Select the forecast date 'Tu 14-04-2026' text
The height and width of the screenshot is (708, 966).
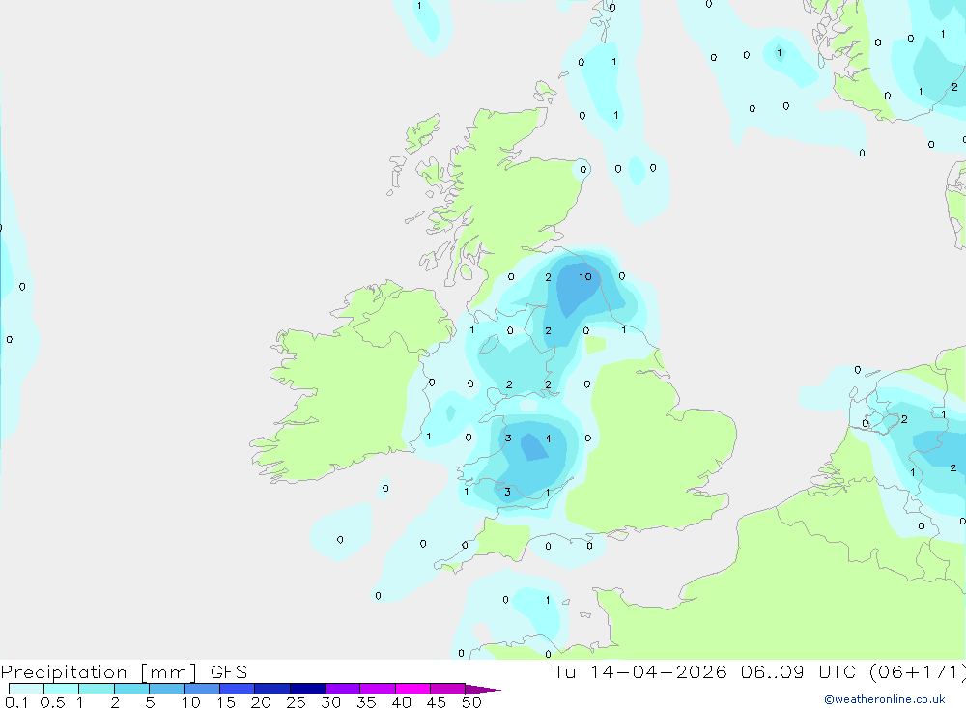click(x=640, y=672)
